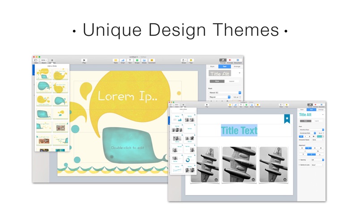Open Format inspector in airplane-theme window

click(x=310, y=104)
